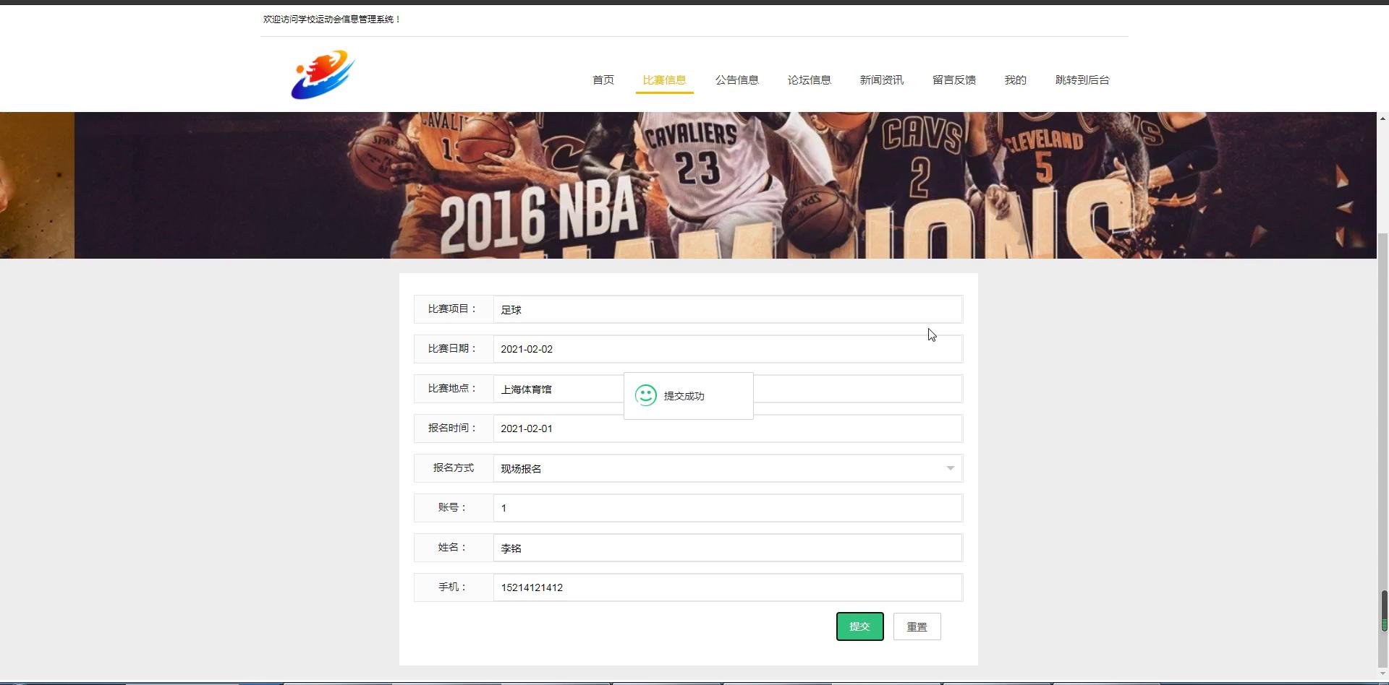Viewport: 1389px width, 685px height.
Task: Click the 提交成功 message text
Action: click(684, 396)
